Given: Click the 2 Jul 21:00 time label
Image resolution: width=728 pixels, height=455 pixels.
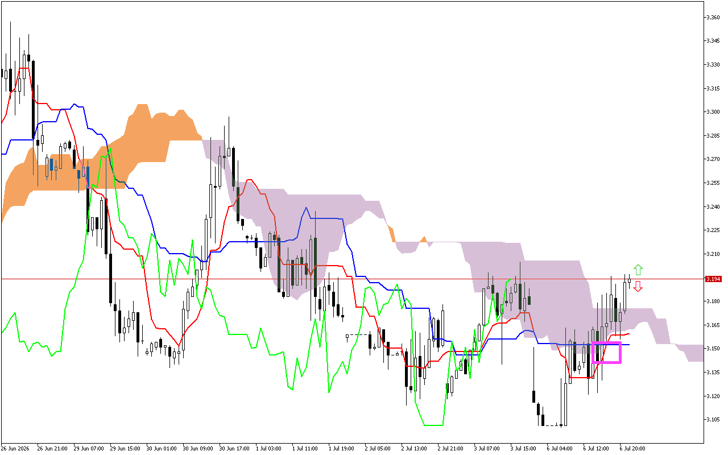Looking at the screenshot, I should tap(452, 448).
